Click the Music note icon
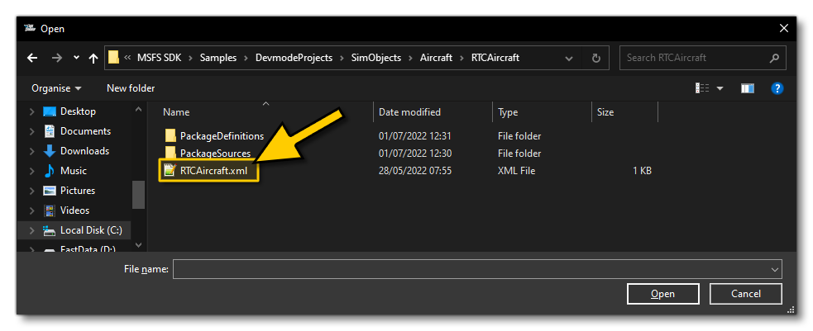The width and height of the screenshot is (813, 331). [50, 171]
